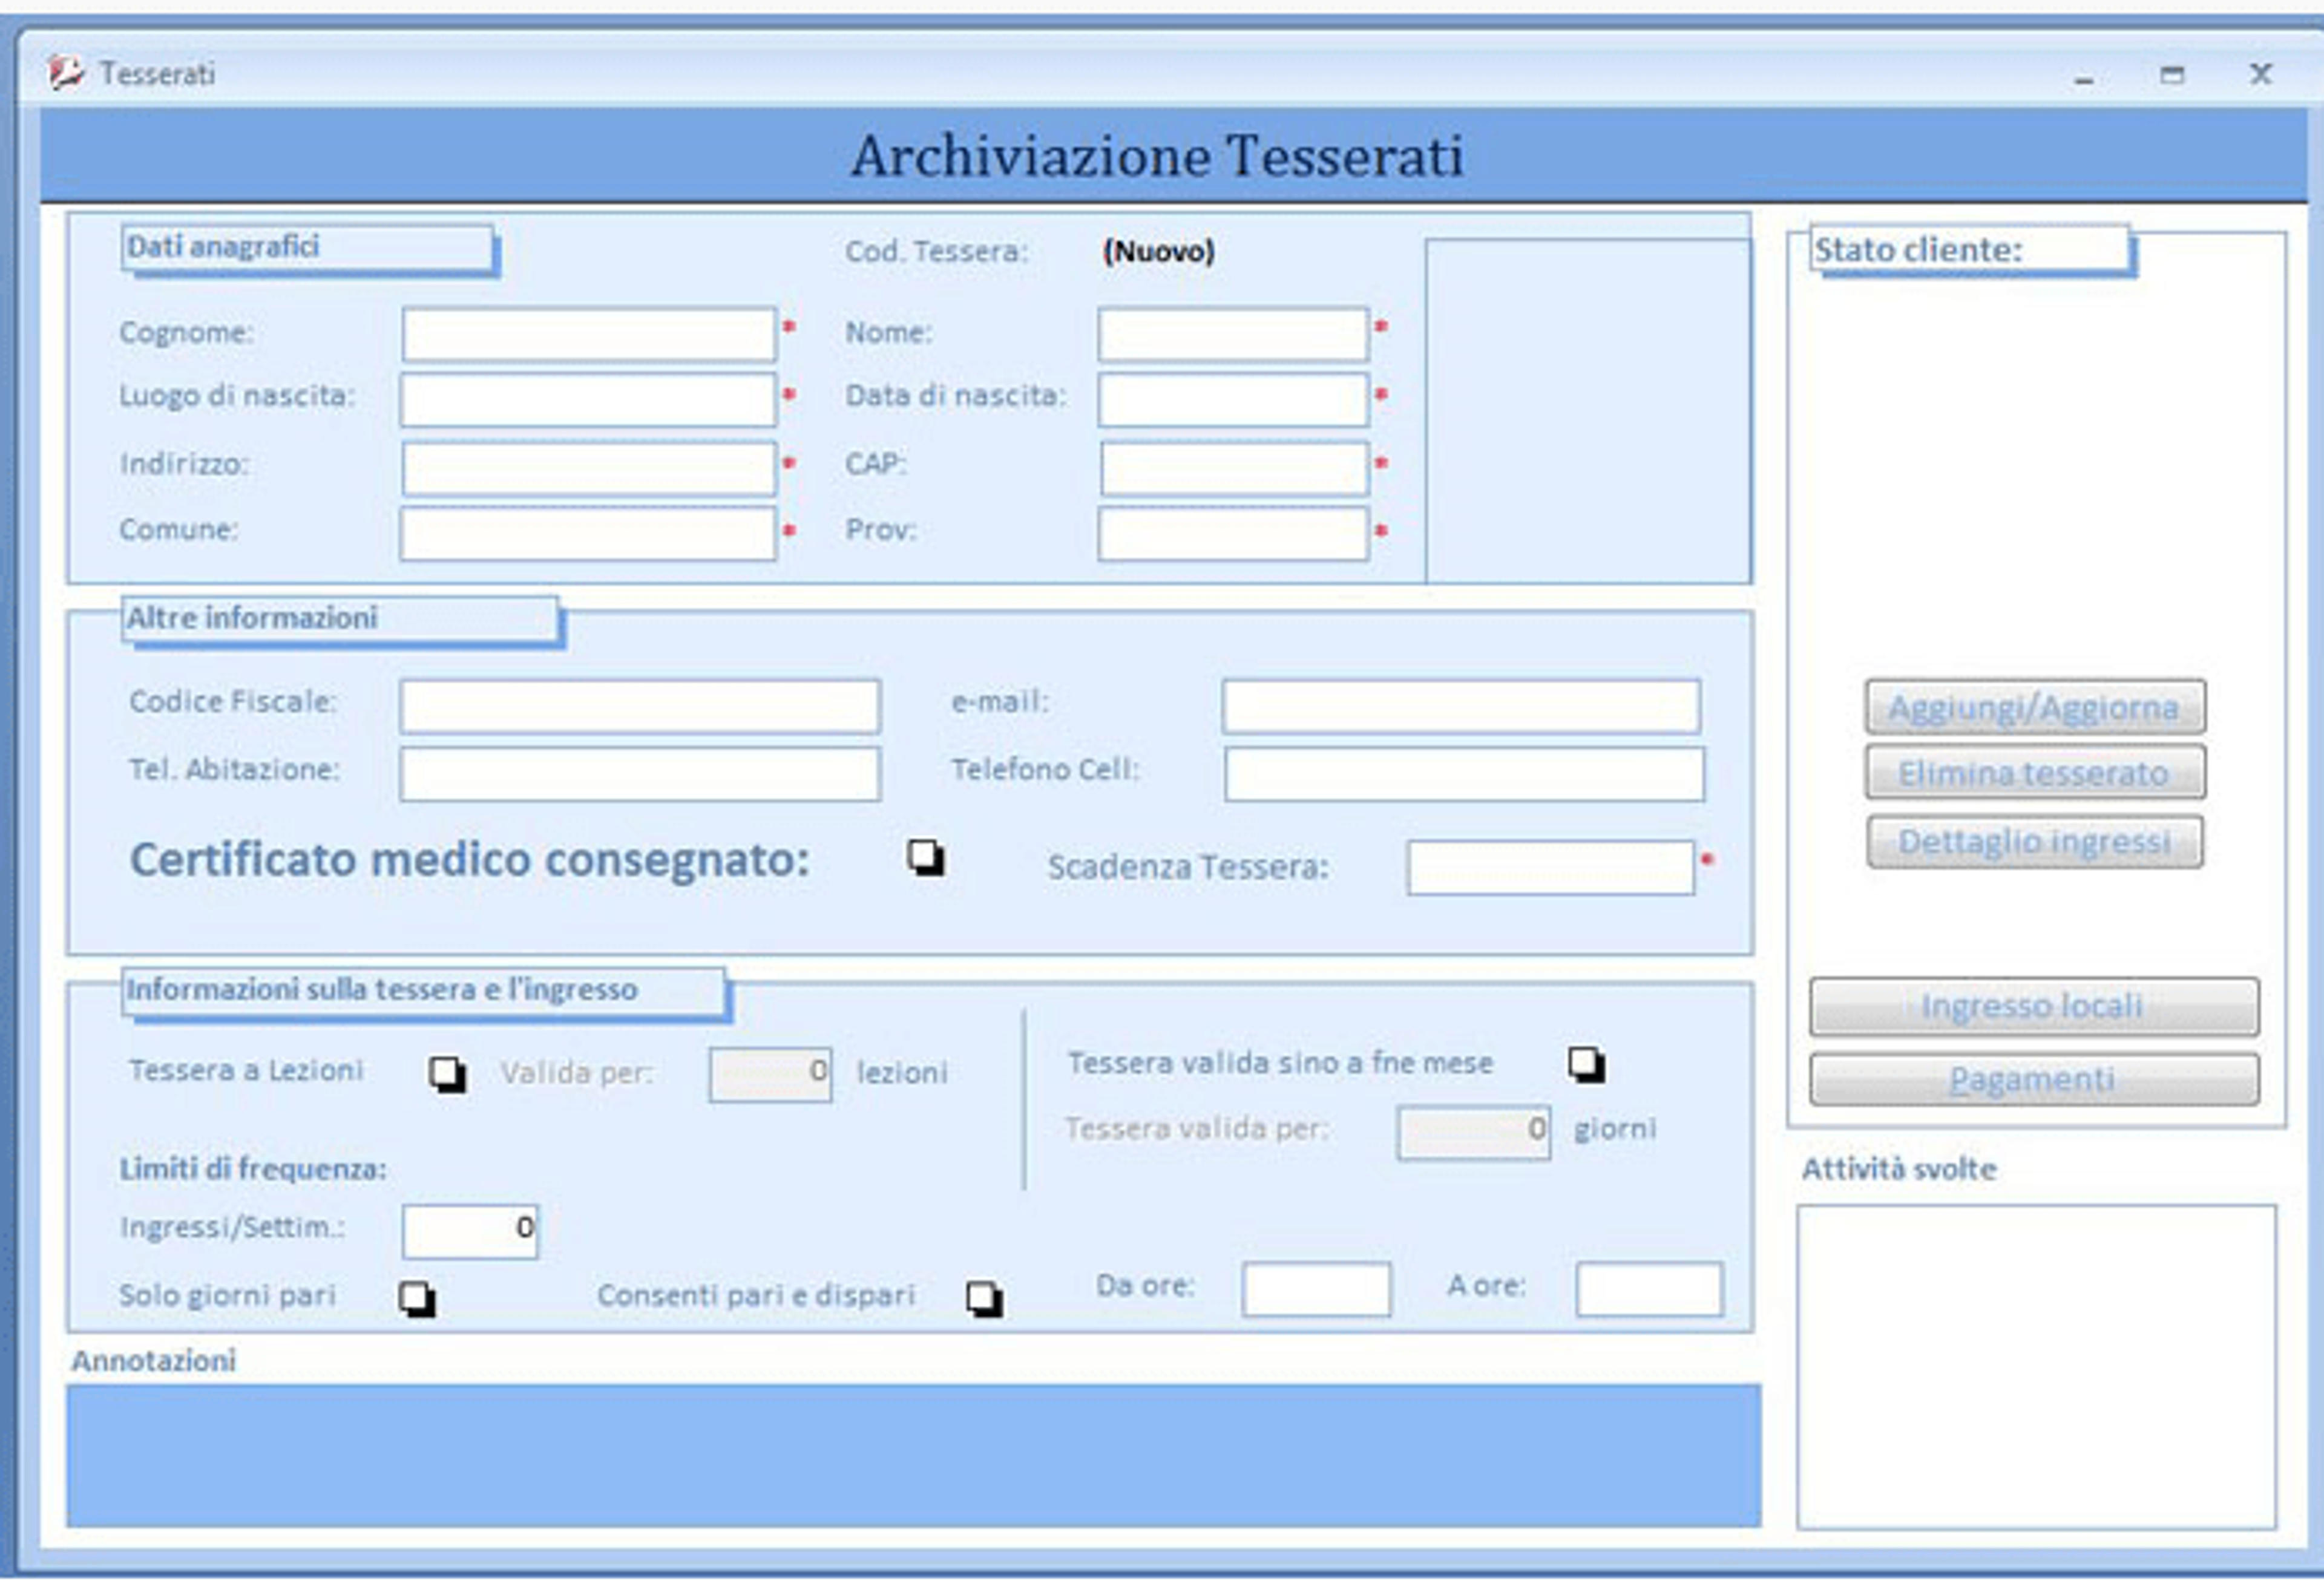Toggle Tessera valida sino a fine mese
This screenshot has height=1581, width=2324.
click(1586, 1064)
